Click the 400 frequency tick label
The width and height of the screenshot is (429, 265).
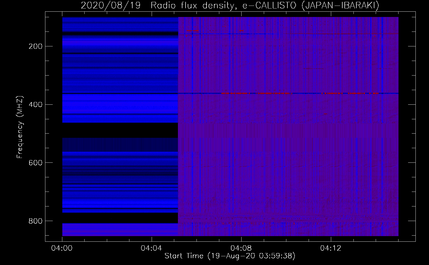(36, 105)
